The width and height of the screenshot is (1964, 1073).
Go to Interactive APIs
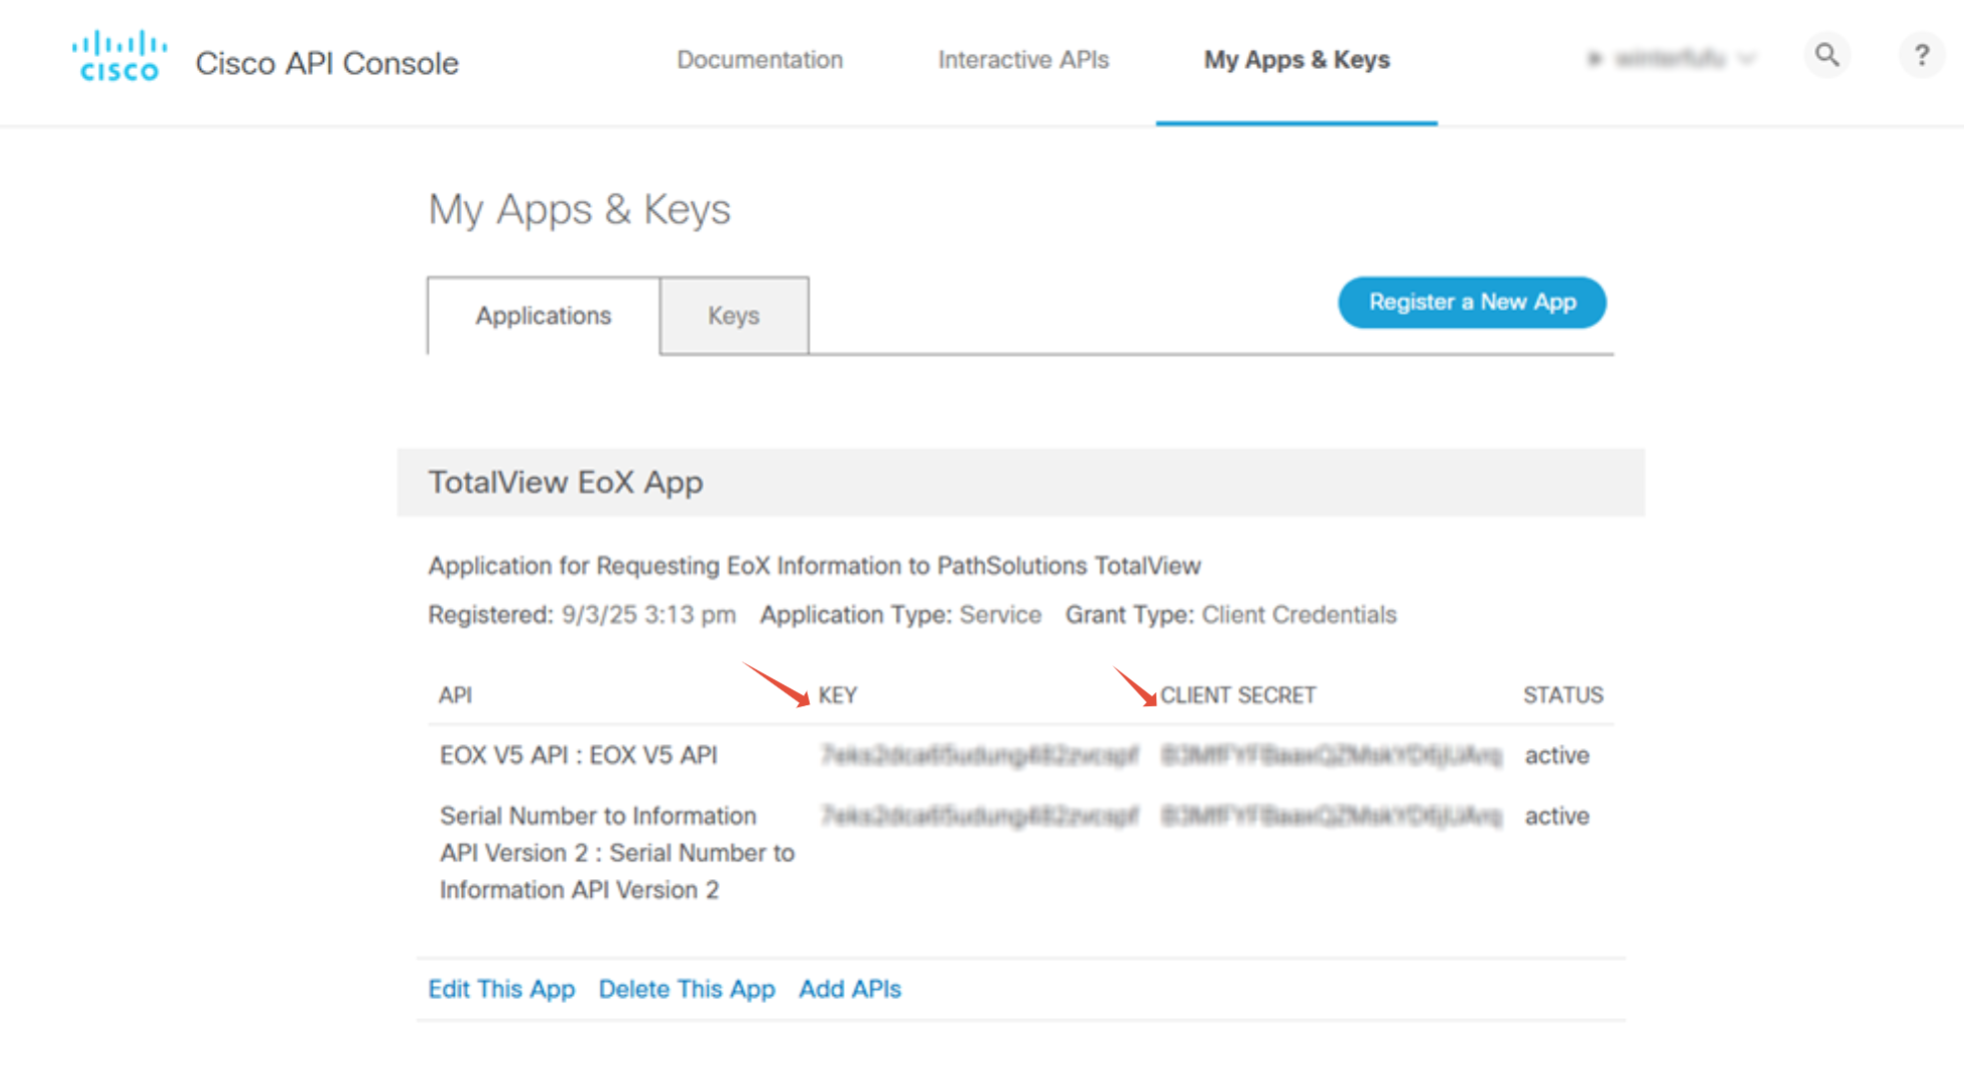1023,60
